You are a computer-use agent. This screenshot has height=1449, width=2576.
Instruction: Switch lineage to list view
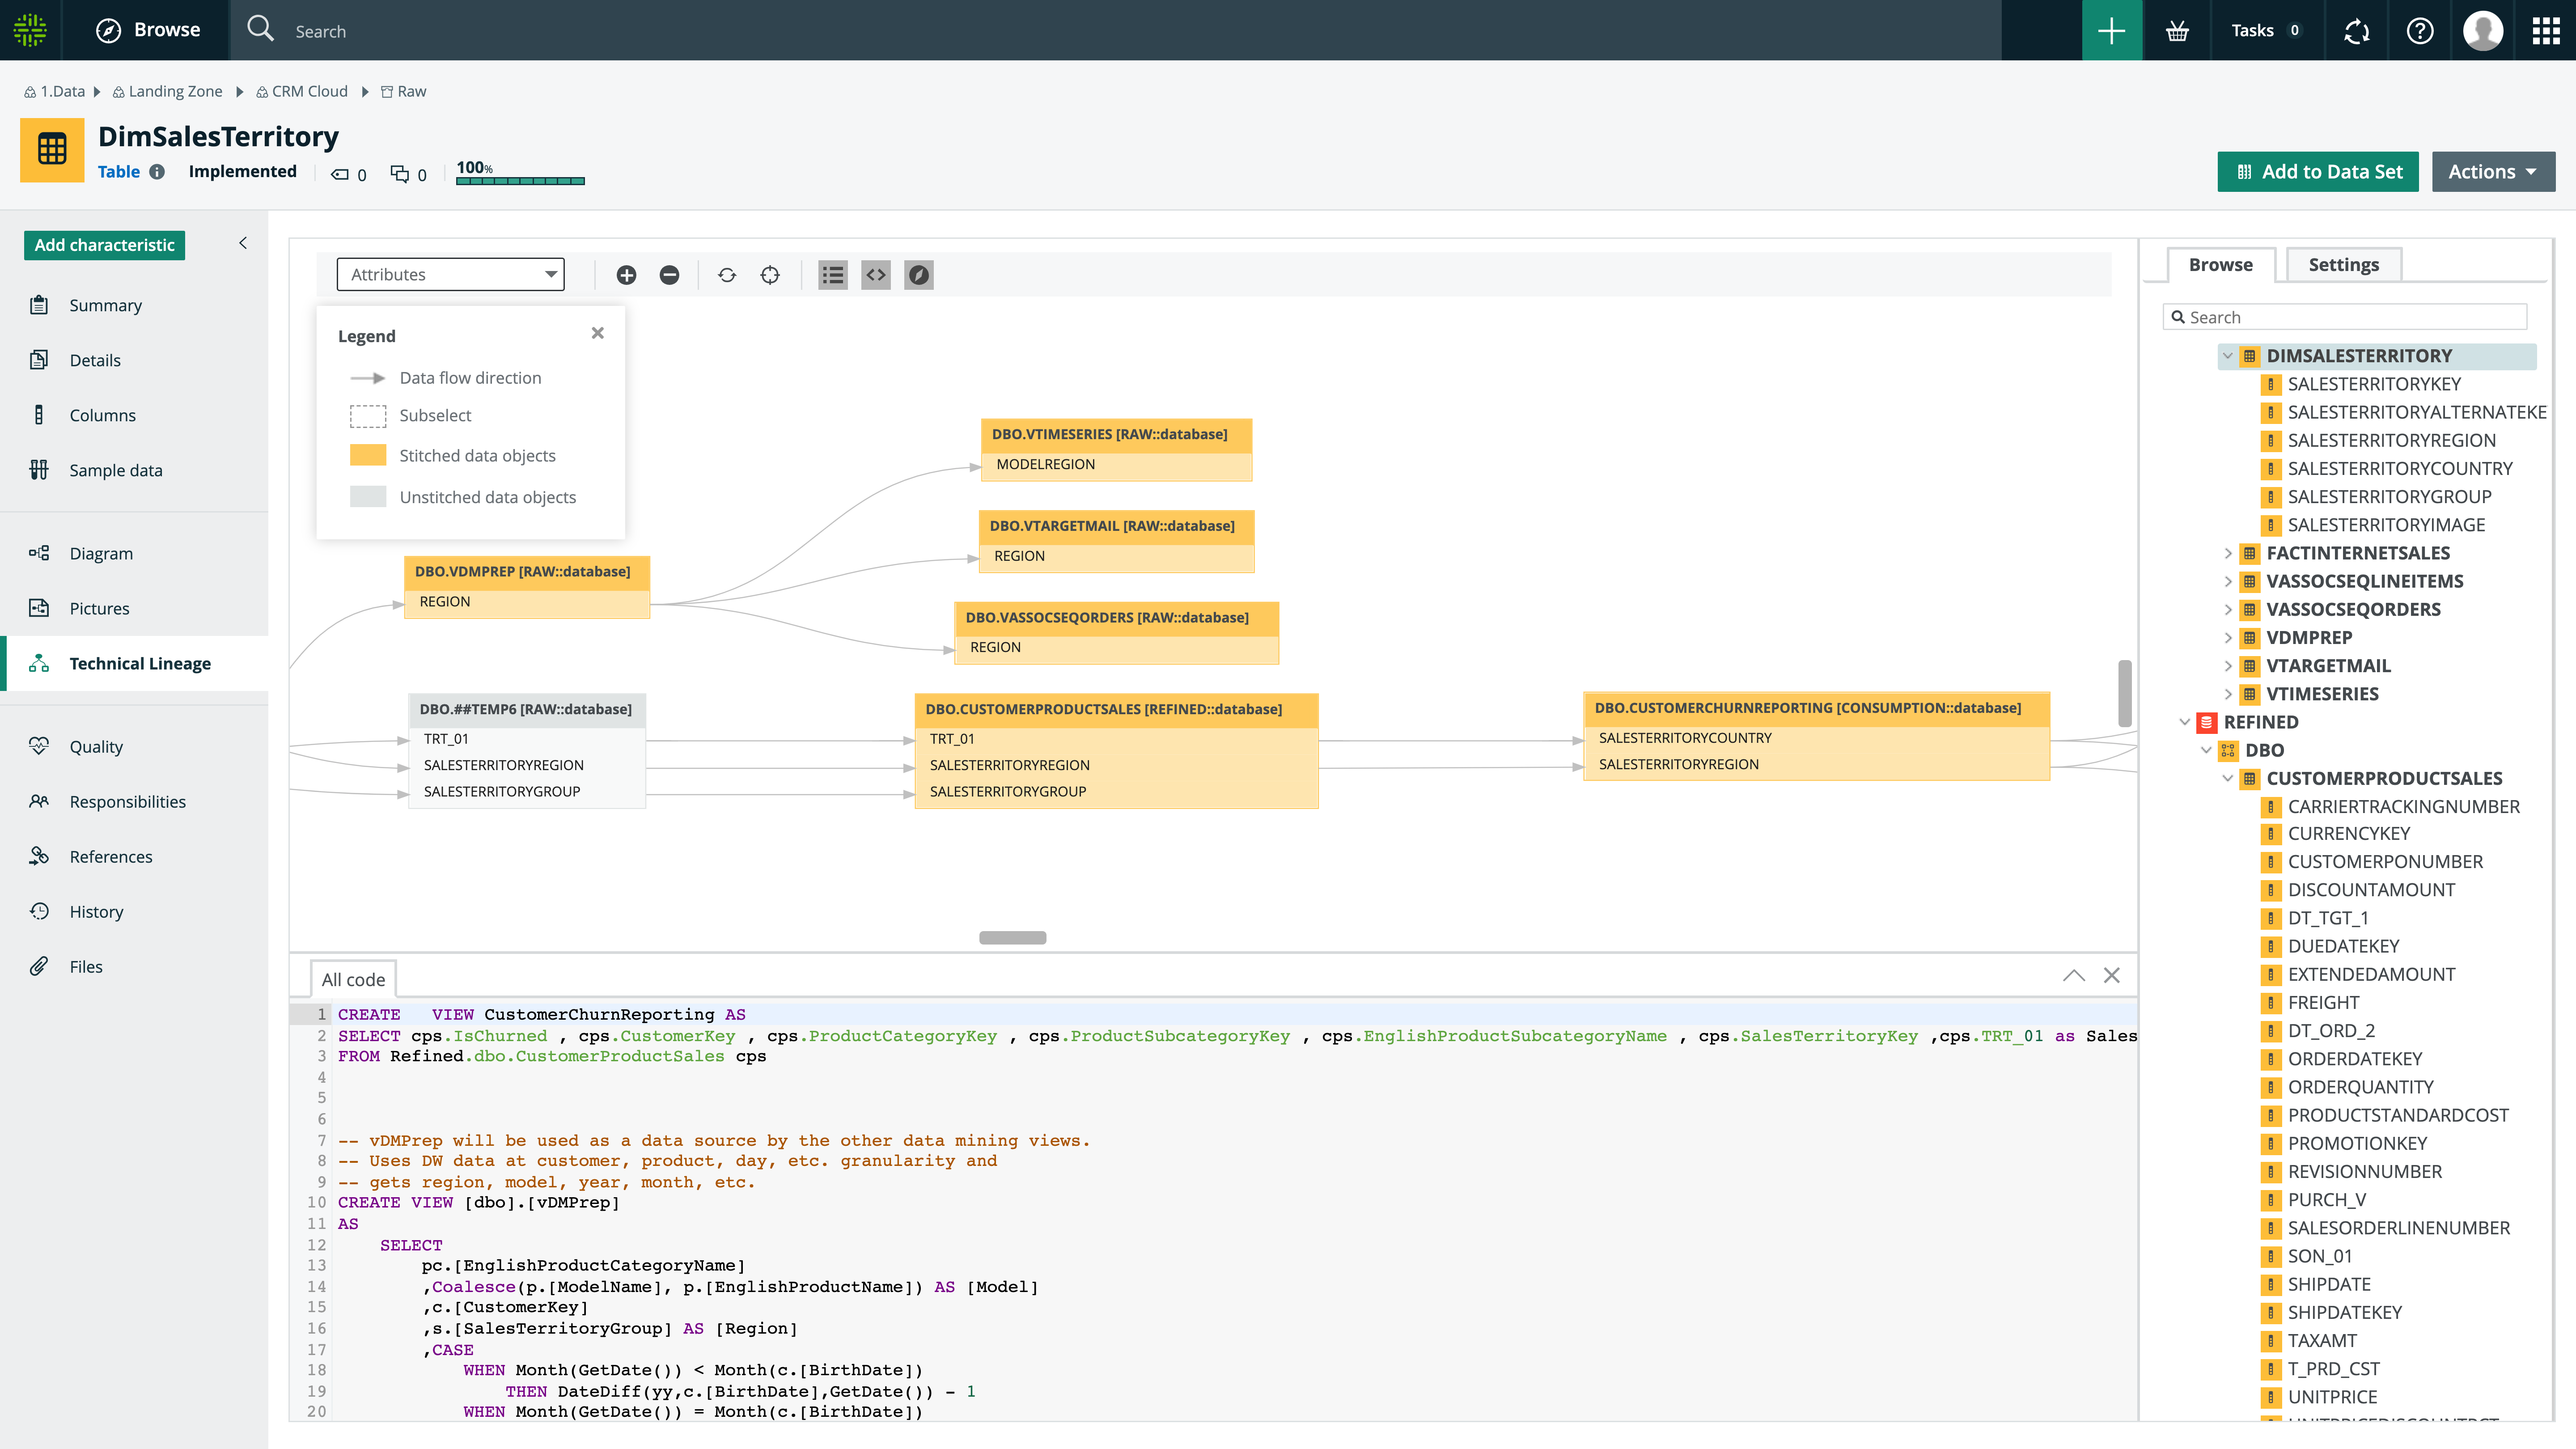tap(832, 275)
